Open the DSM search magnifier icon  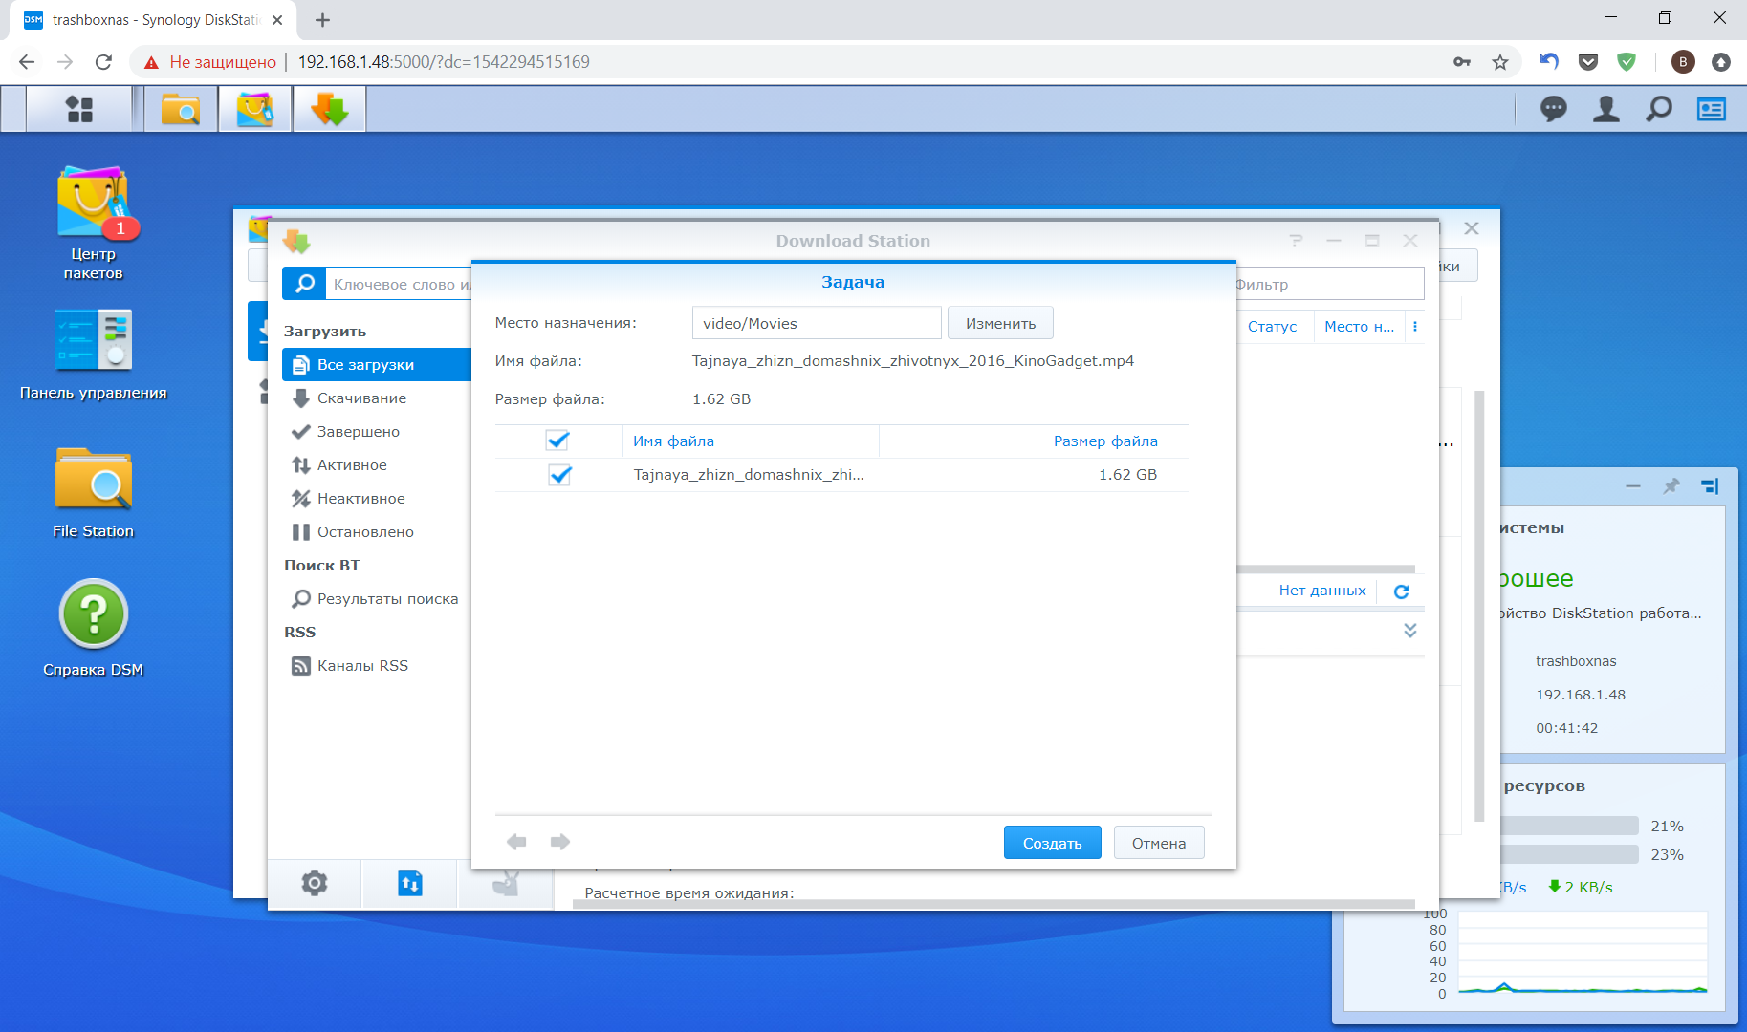click(1659, 110)
